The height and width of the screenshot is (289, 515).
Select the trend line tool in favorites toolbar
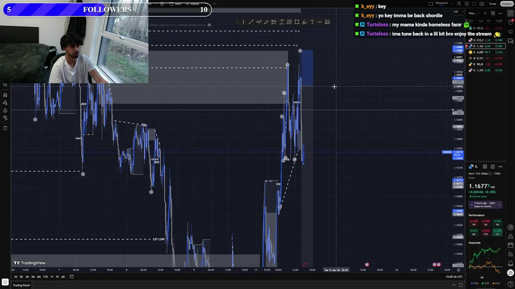tap(251, 22)
